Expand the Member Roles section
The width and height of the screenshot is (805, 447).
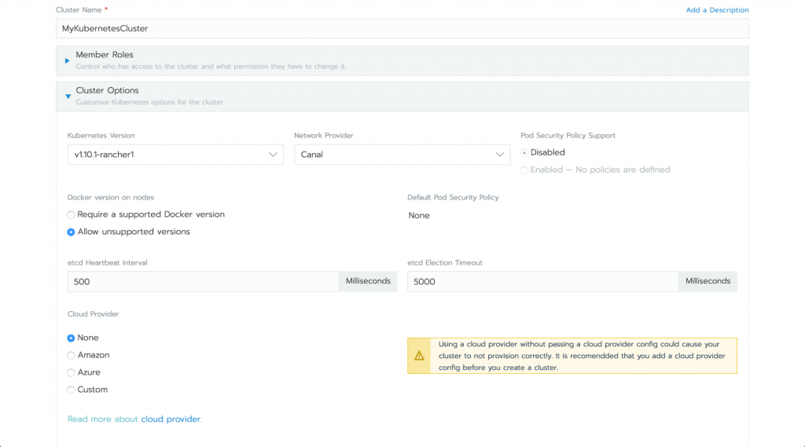(x=68, y=60)
